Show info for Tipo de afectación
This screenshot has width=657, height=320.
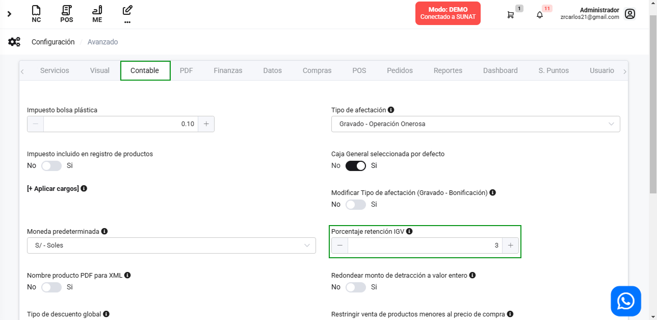391,110
